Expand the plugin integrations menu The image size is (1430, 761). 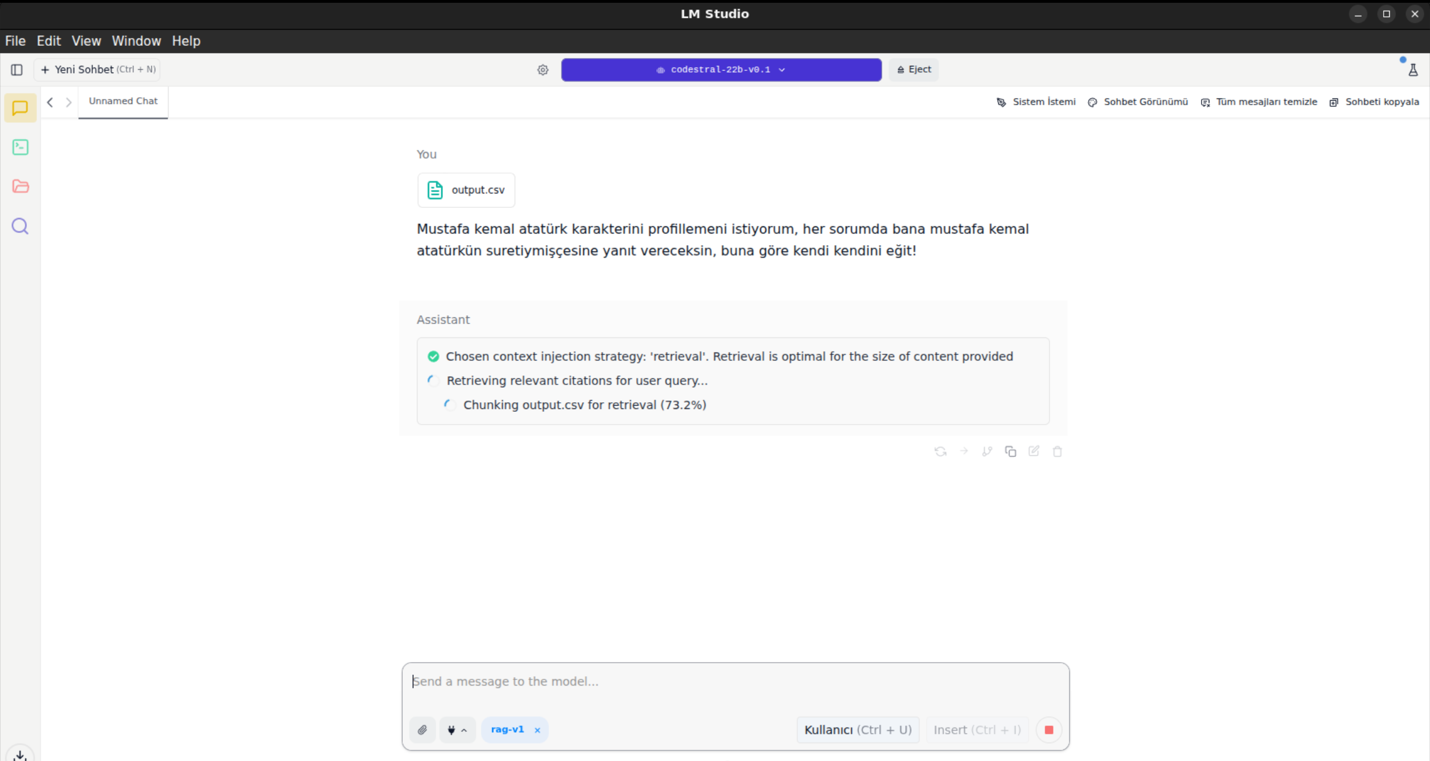point(457,730)
